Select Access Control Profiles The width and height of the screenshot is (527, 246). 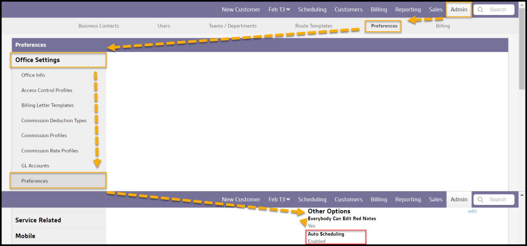(47, 90)
